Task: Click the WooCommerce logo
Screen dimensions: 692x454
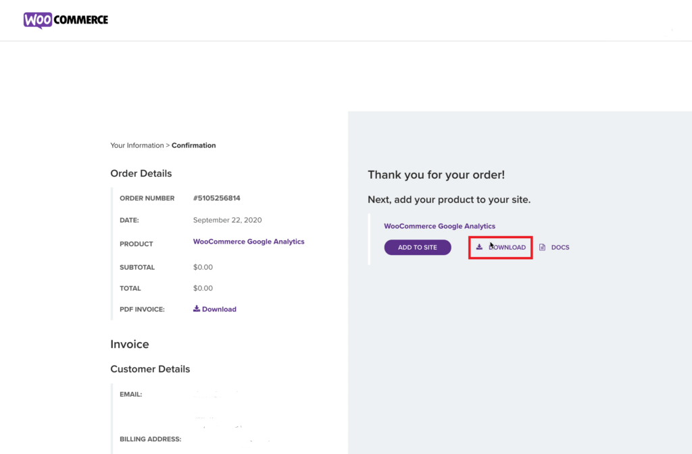Action: [x=66, y=20]
